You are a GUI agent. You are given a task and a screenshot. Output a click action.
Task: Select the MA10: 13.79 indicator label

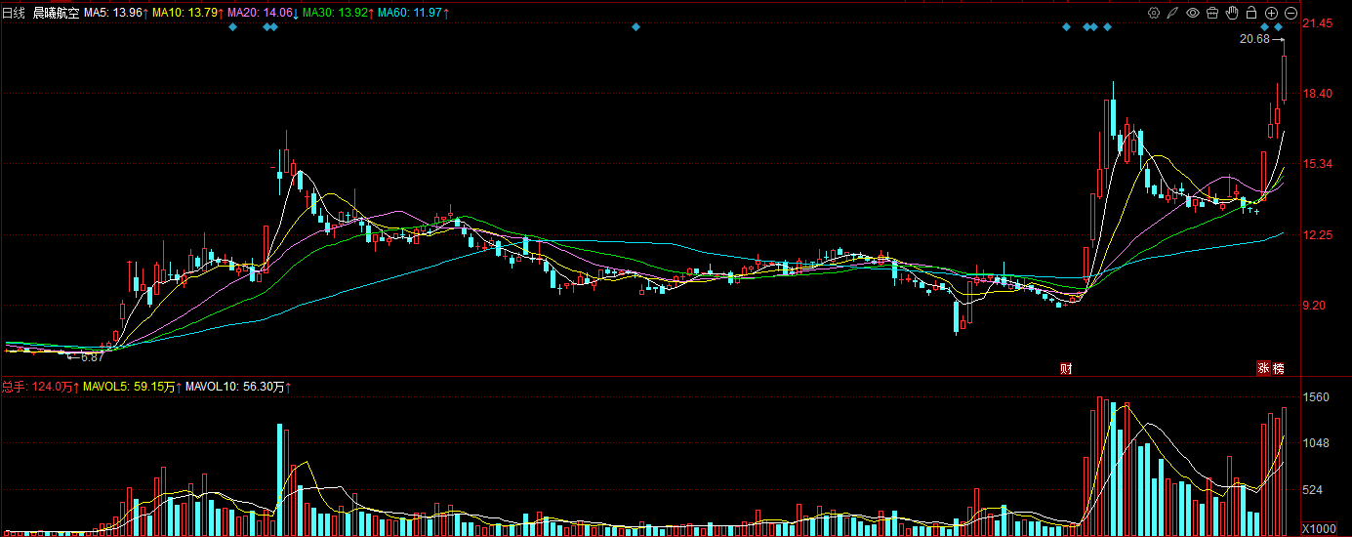(x=187, y=13)
